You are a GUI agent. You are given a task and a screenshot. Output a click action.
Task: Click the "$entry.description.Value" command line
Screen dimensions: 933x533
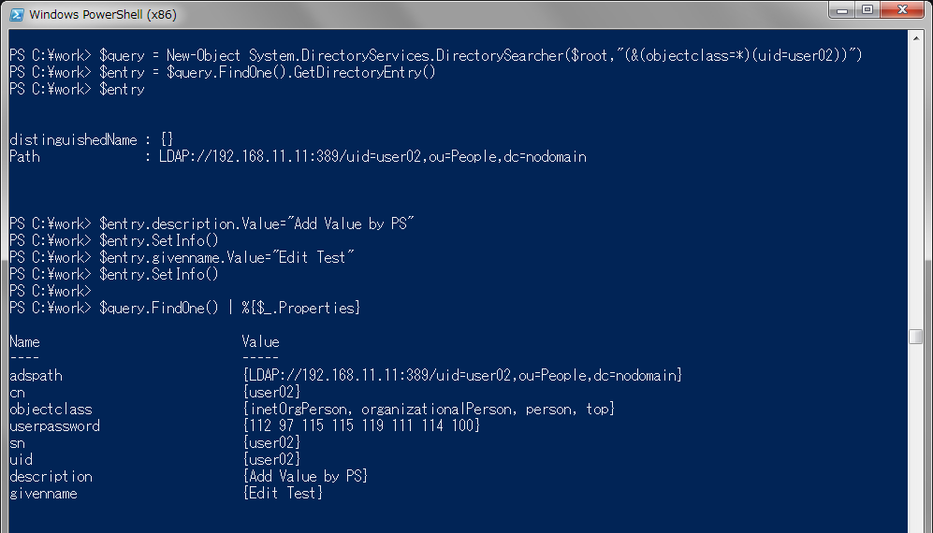(255, 223)
